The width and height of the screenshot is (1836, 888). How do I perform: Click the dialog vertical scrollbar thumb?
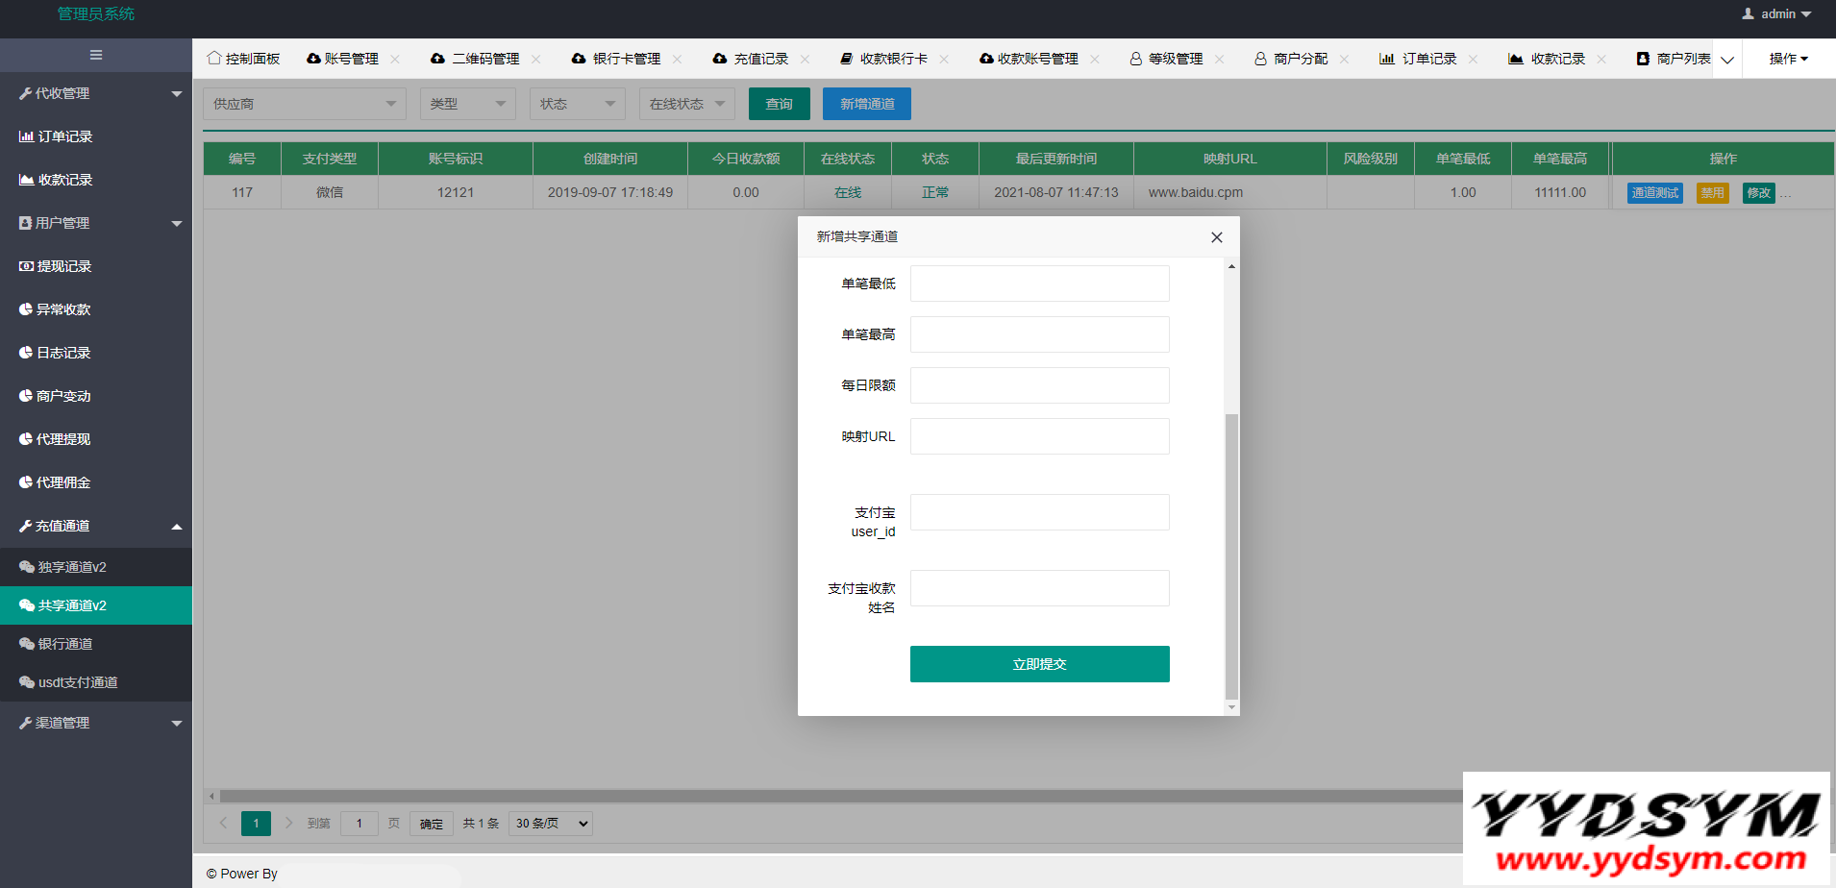(x=1231, y=556)
